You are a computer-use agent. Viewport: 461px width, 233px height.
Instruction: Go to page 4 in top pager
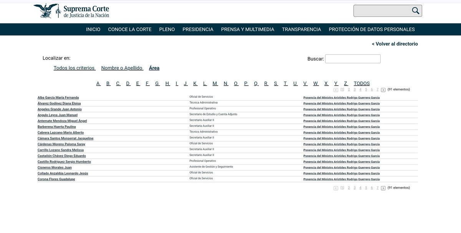click(x=360, y=90)
